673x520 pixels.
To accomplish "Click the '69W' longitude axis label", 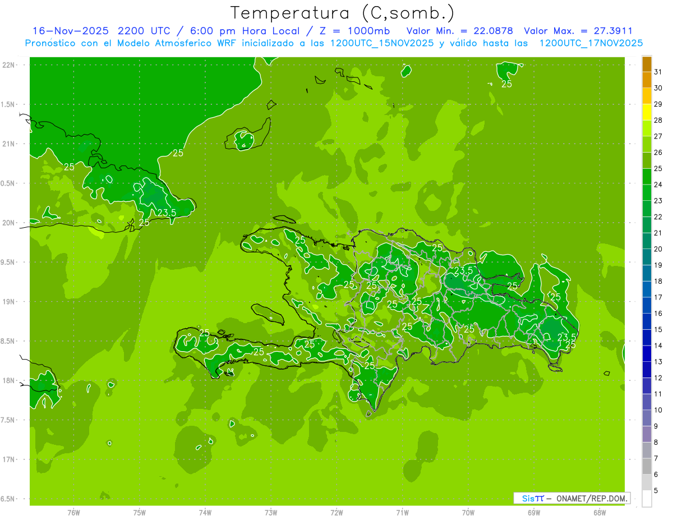I will [x=533, y=512].
